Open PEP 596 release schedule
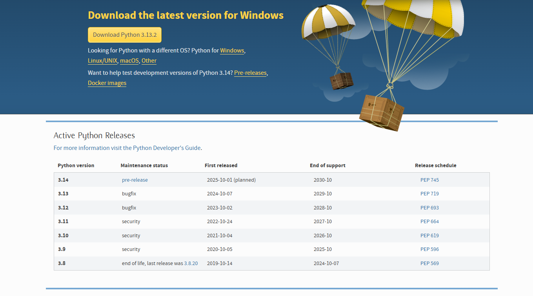 click(429, 249)
